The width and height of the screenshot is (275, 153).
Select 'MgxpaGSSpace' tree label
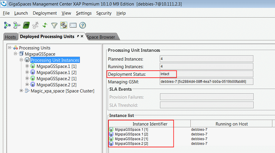(x=40, y=54)
